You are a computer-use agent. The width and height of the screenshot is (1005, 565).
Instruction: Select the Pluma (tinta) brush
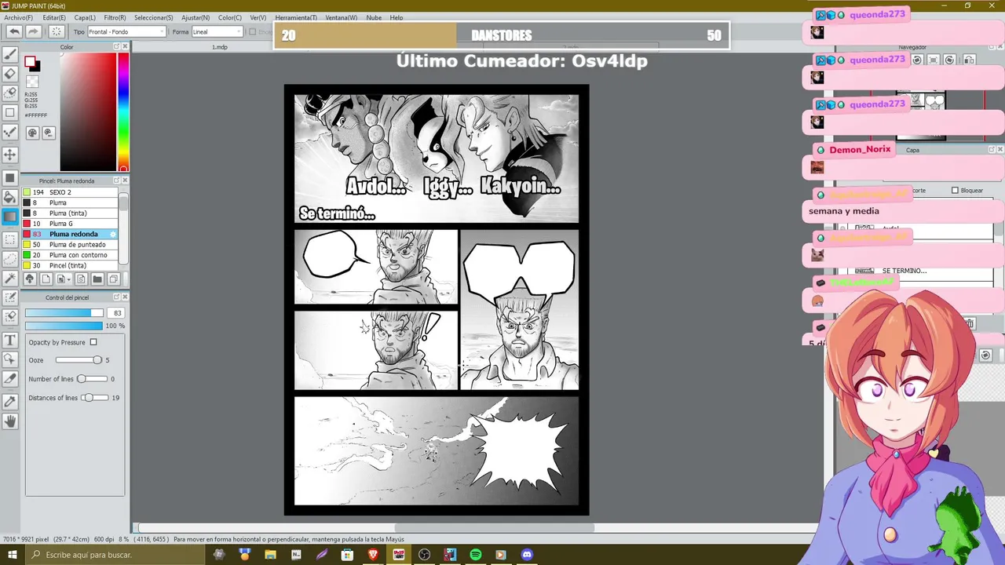coord(70,213)
